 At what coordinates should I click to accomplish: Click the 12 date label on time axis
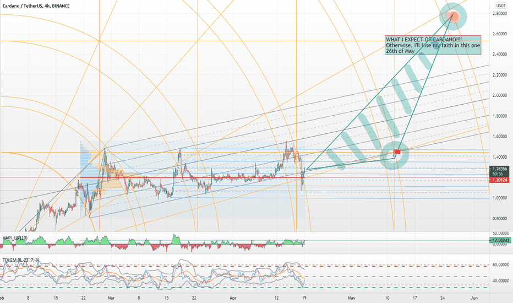click(276, 298)
